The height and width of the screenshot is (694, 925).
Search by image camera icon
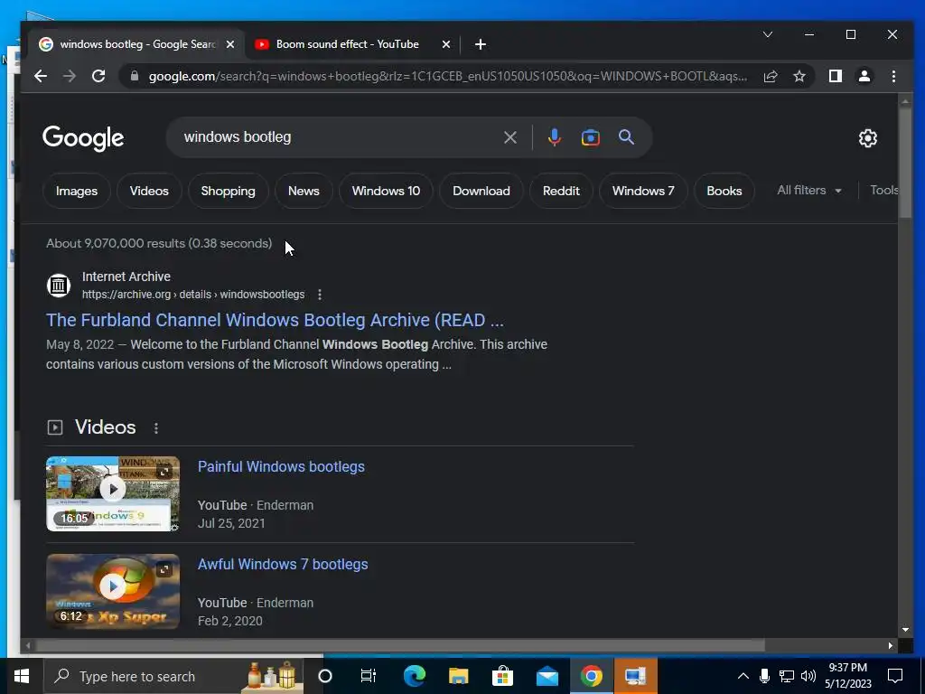[x=591, y=137]
